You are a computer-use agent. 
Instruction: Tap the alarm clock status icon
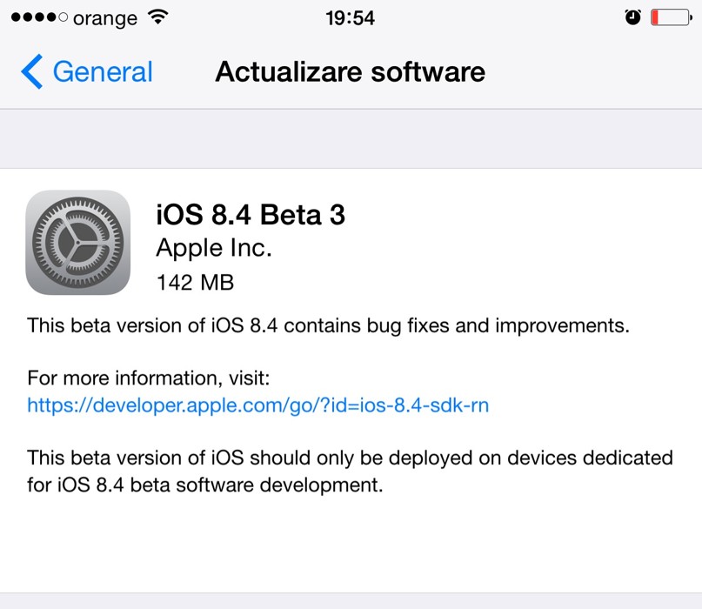[633, 17]
